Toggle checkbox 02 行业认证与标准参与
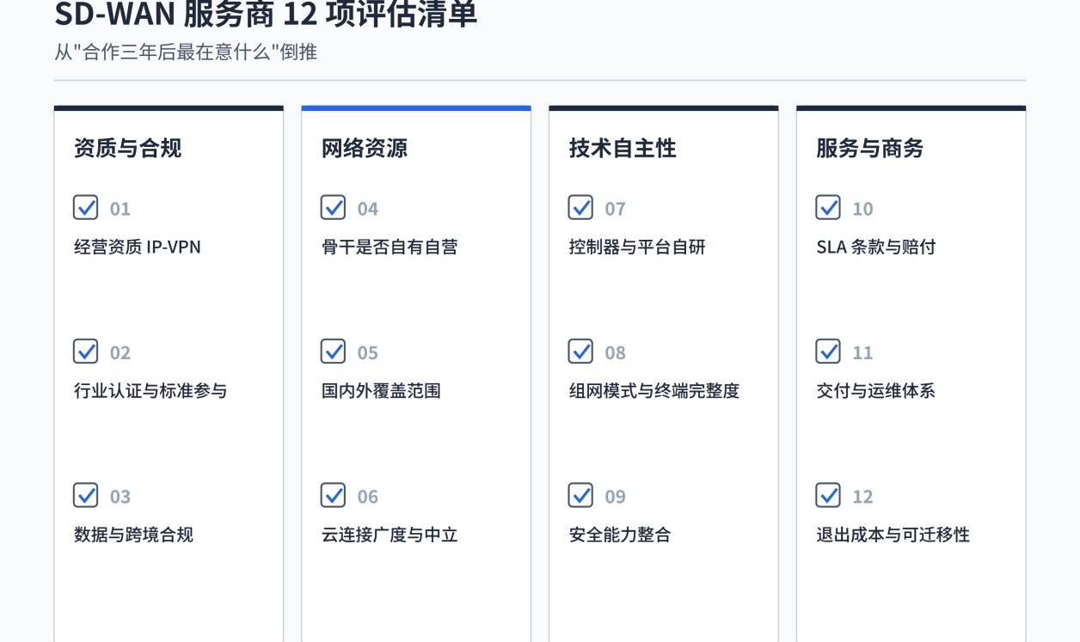The width and height of the screenshot is (1080, 642). [x=86, y=352]
